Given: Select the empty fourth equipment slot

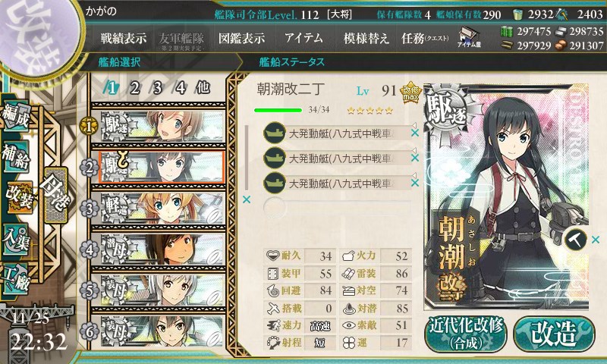Looking at the screenshot, I should (337, 207).
